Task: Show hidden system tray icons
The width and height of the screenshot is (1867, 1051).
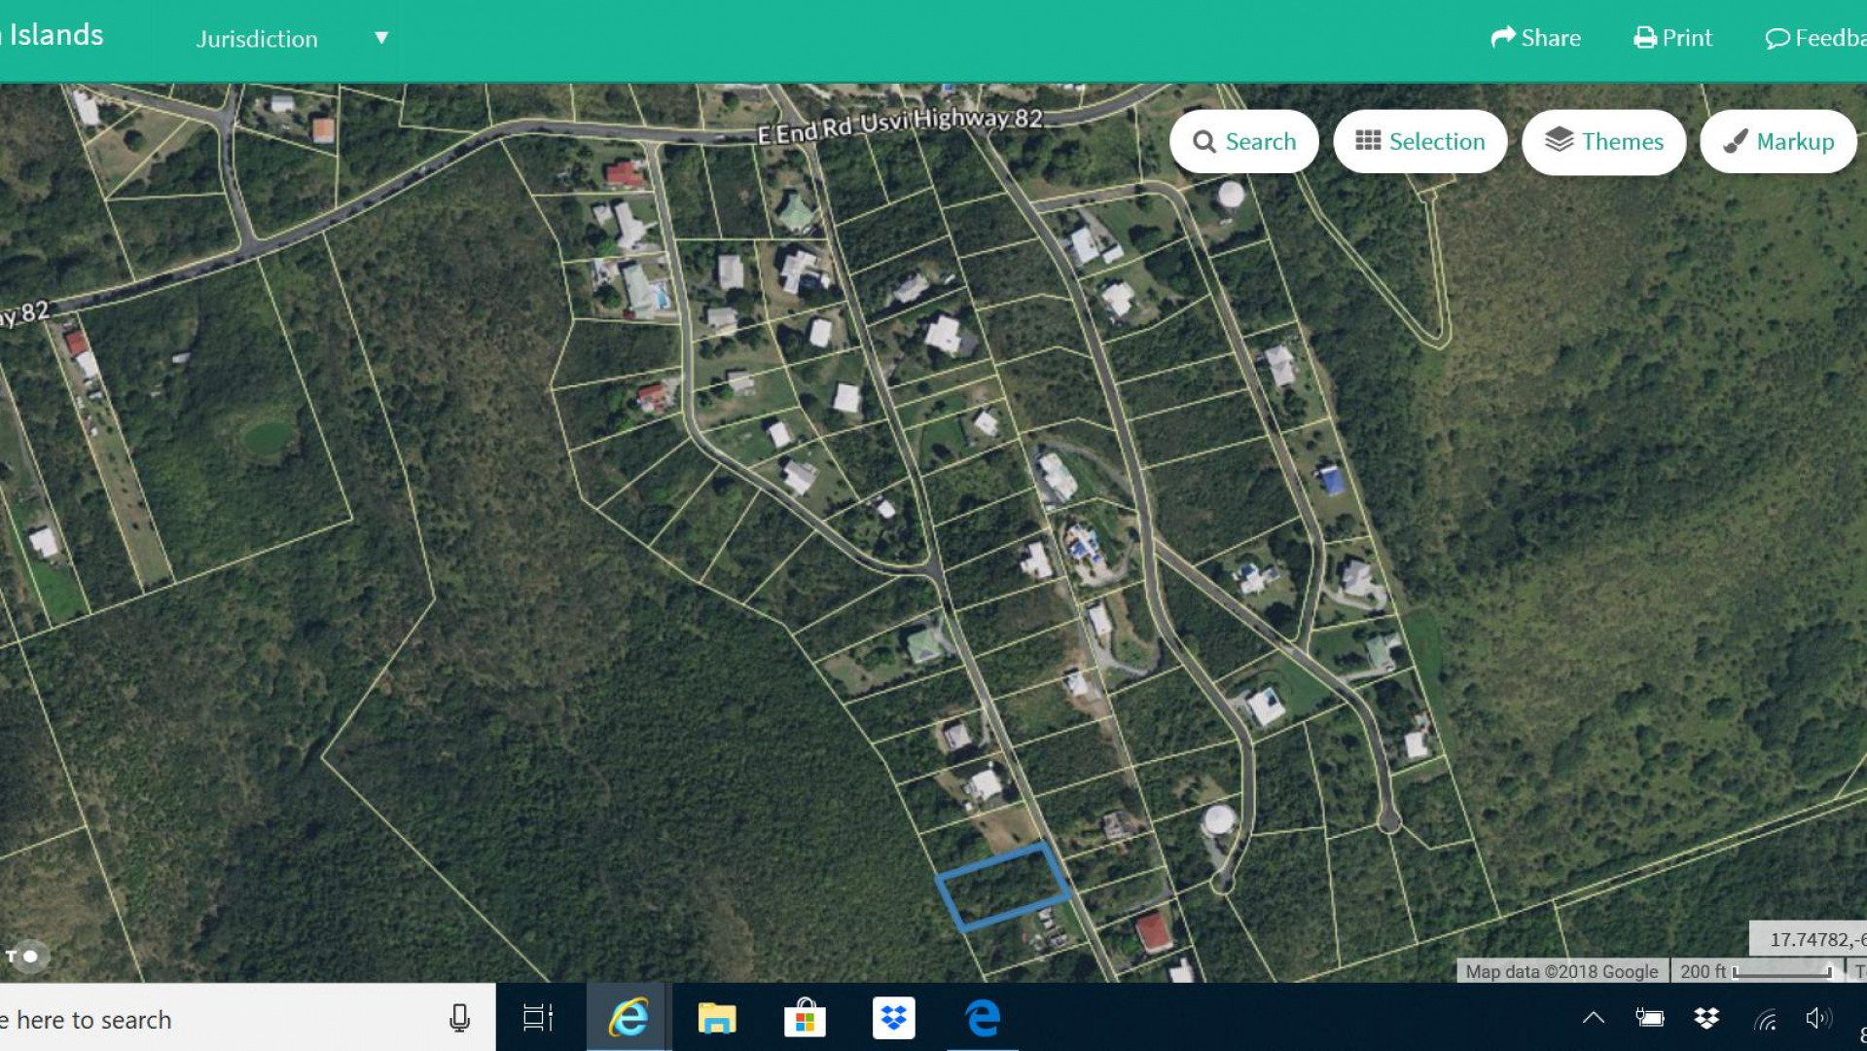Action: pos(1593,1018)
